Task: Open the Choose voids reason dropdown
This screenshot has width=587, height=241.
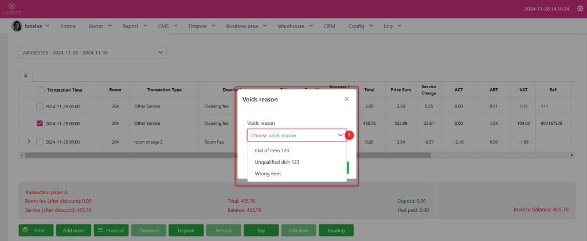Action: [x=296, y=135]
